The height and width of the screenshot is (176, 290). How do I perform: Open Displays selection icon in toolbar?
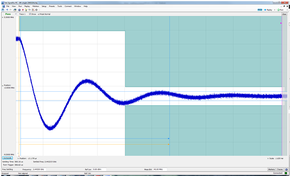[x=15, y=10]
